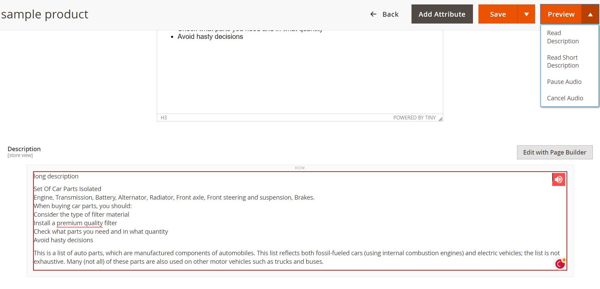
Task: Expand the Save options arrow
Action: point(526,14)
